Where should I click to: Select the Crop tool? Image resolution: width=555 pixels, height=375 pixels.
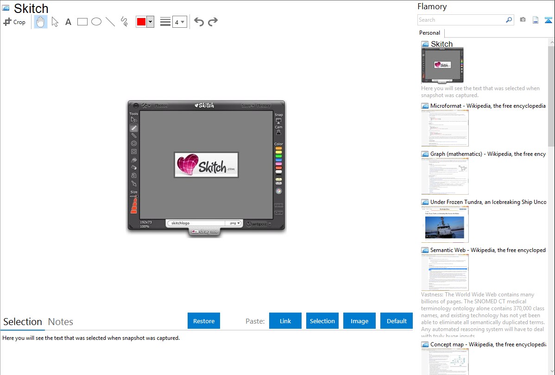pos(14,22)
